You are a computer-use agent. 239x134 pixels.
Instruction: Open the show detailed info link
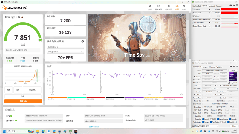pos(94,127)
